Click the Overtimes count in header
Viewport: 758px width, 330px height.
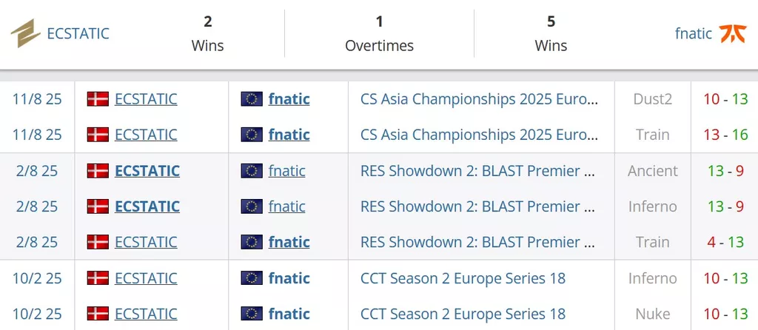pyautogui.click(x=380, y=21)
